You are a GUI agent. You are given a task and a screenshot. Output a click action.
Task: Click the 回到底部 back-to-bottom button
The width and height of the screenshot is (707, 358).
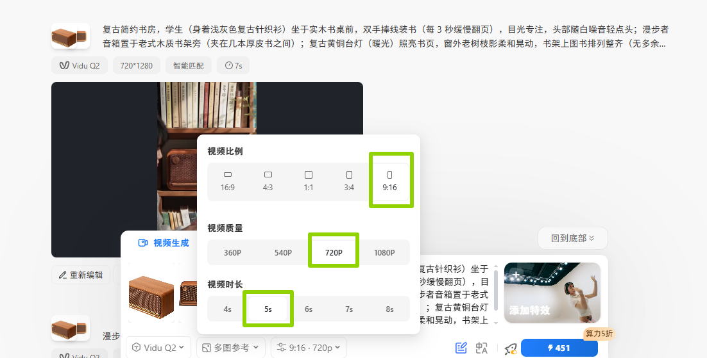(x=572, y=238)
